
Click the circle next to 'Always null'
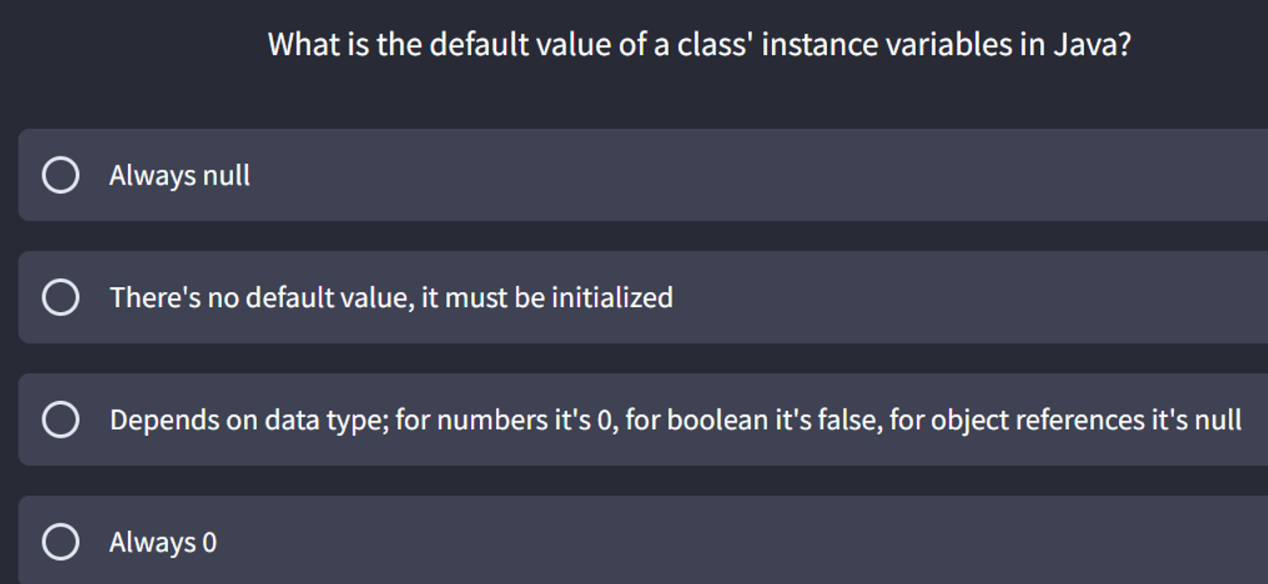click(x=61, y=176)
